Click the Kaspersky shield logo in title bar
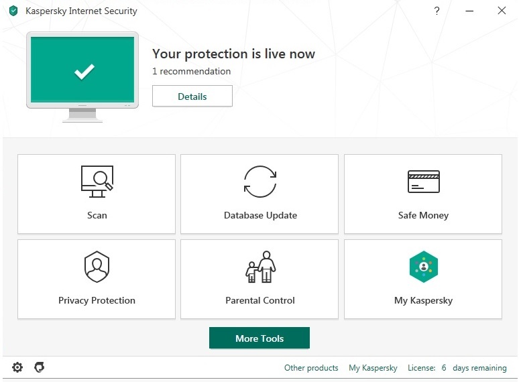519x382 pixels. (13, 11)
